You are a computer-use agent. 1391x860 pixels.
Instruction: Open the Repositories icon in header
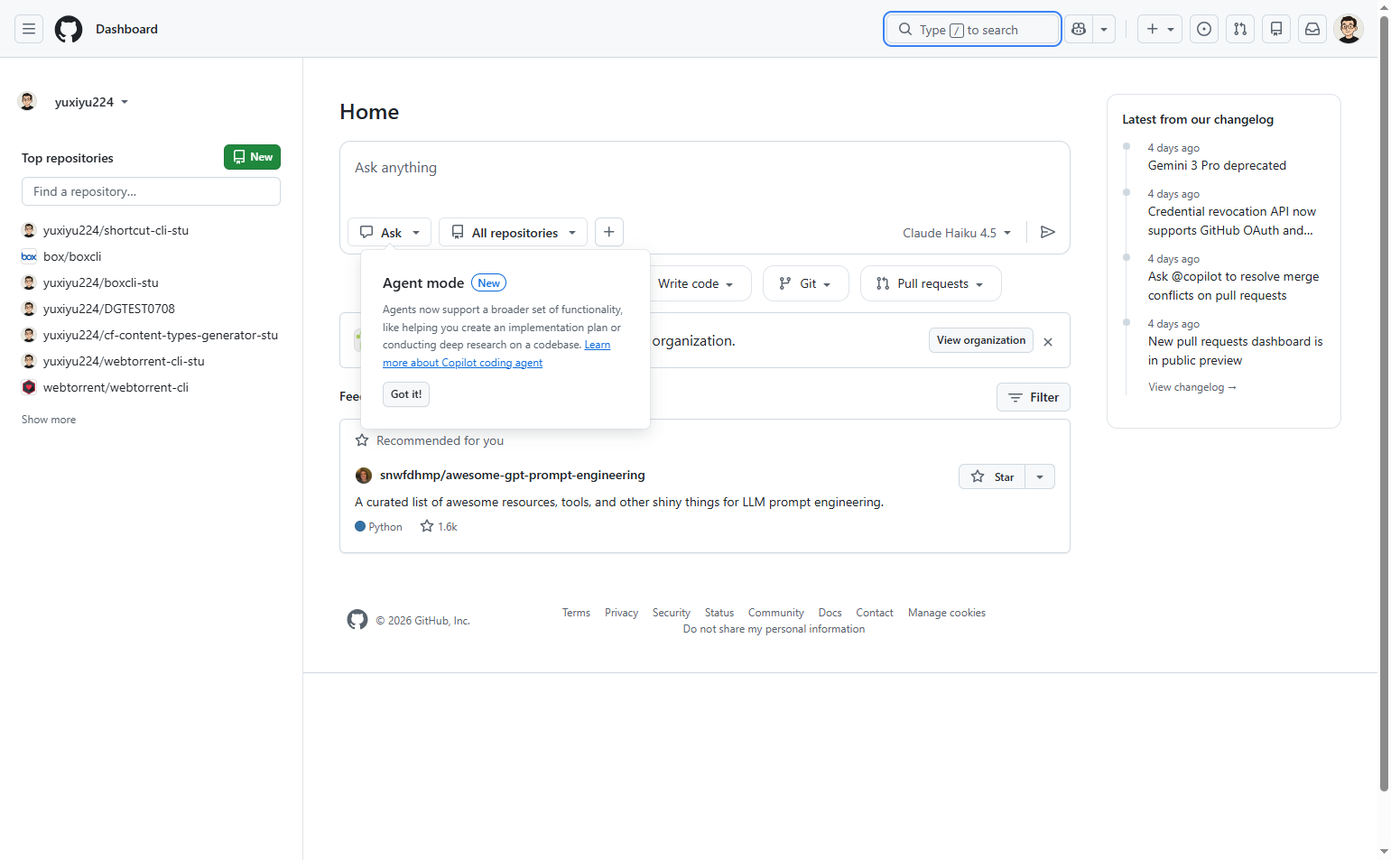[1276, 29]
